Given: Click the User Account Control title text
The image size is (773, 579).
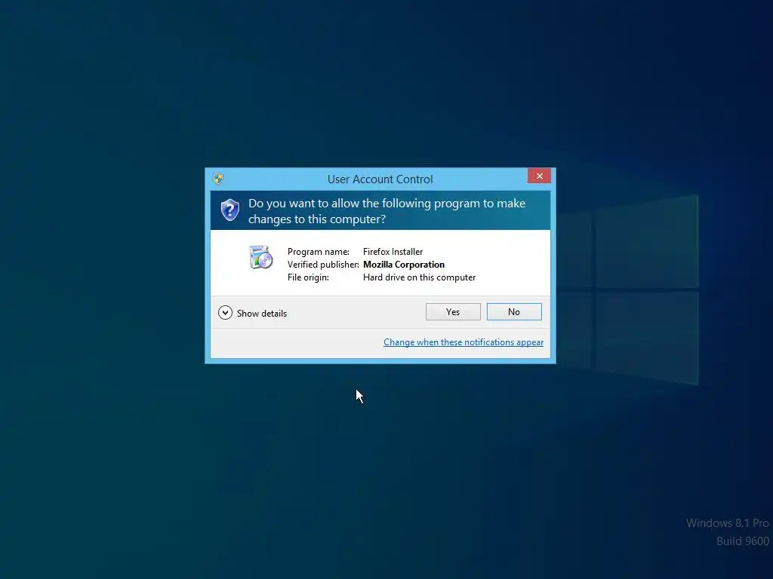Looking at the screenshot, I should tap(380, 179).
